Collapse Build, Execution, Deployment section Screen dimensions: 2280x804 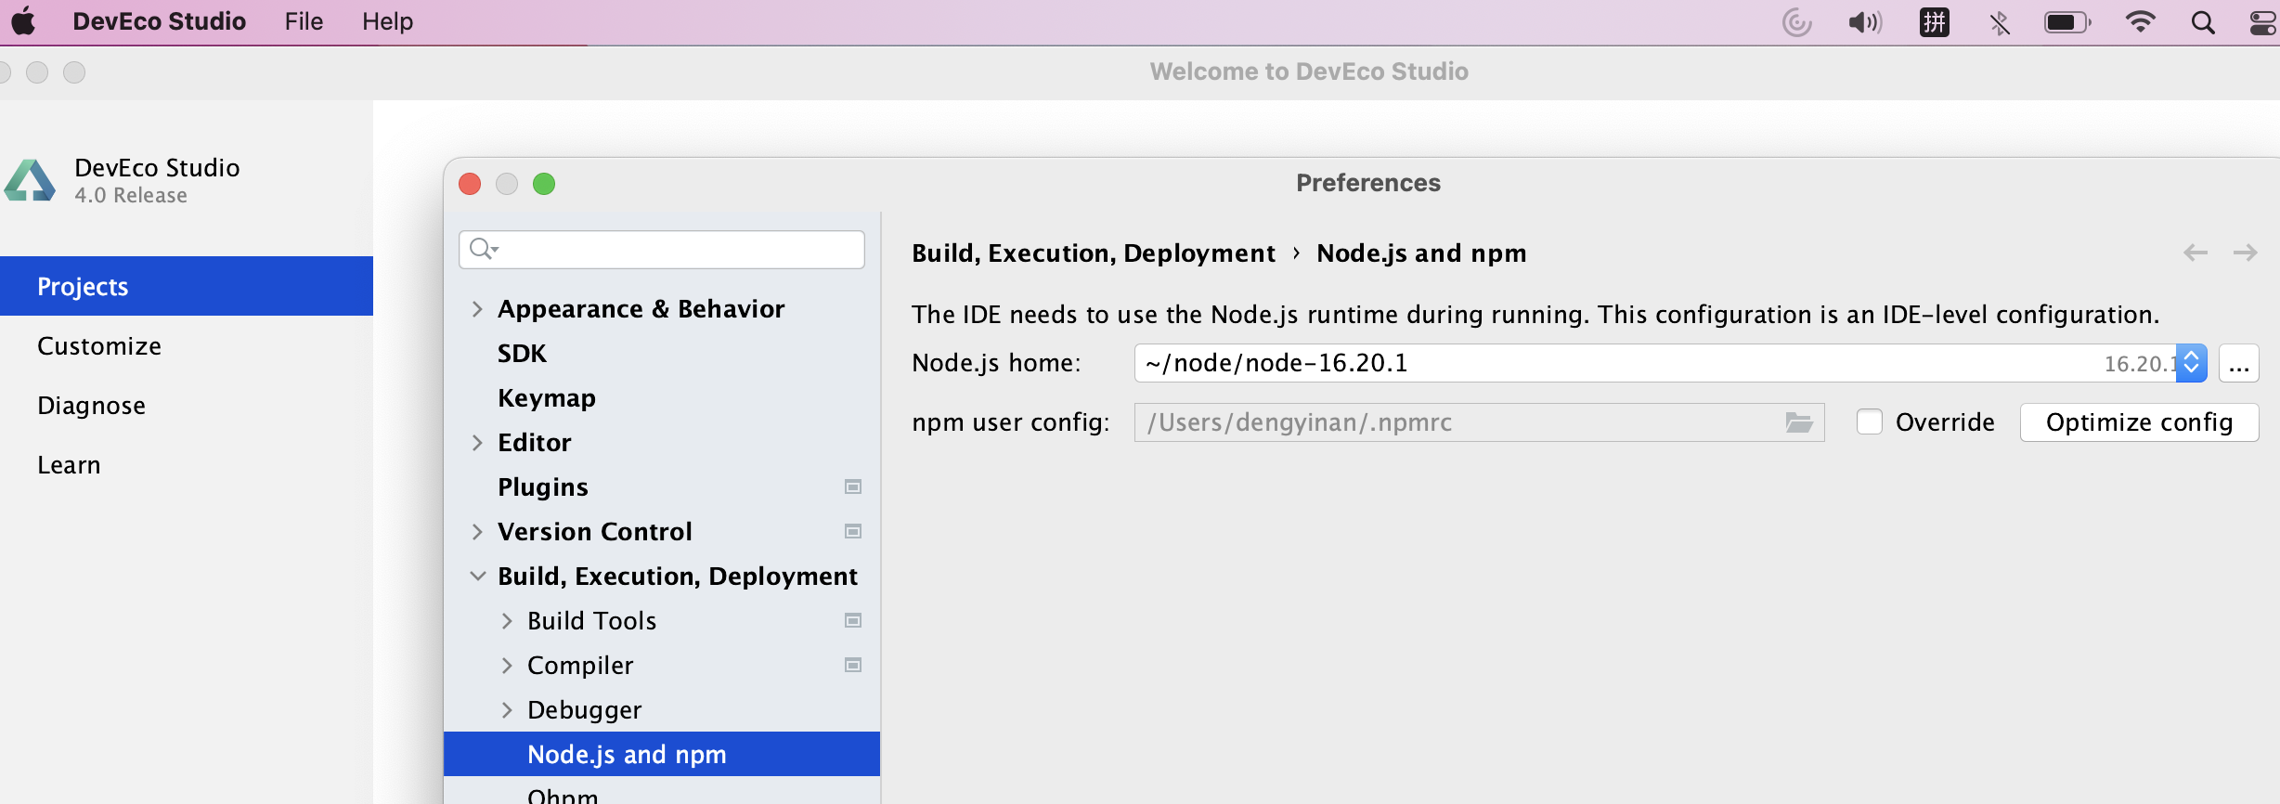coord(477,577)
